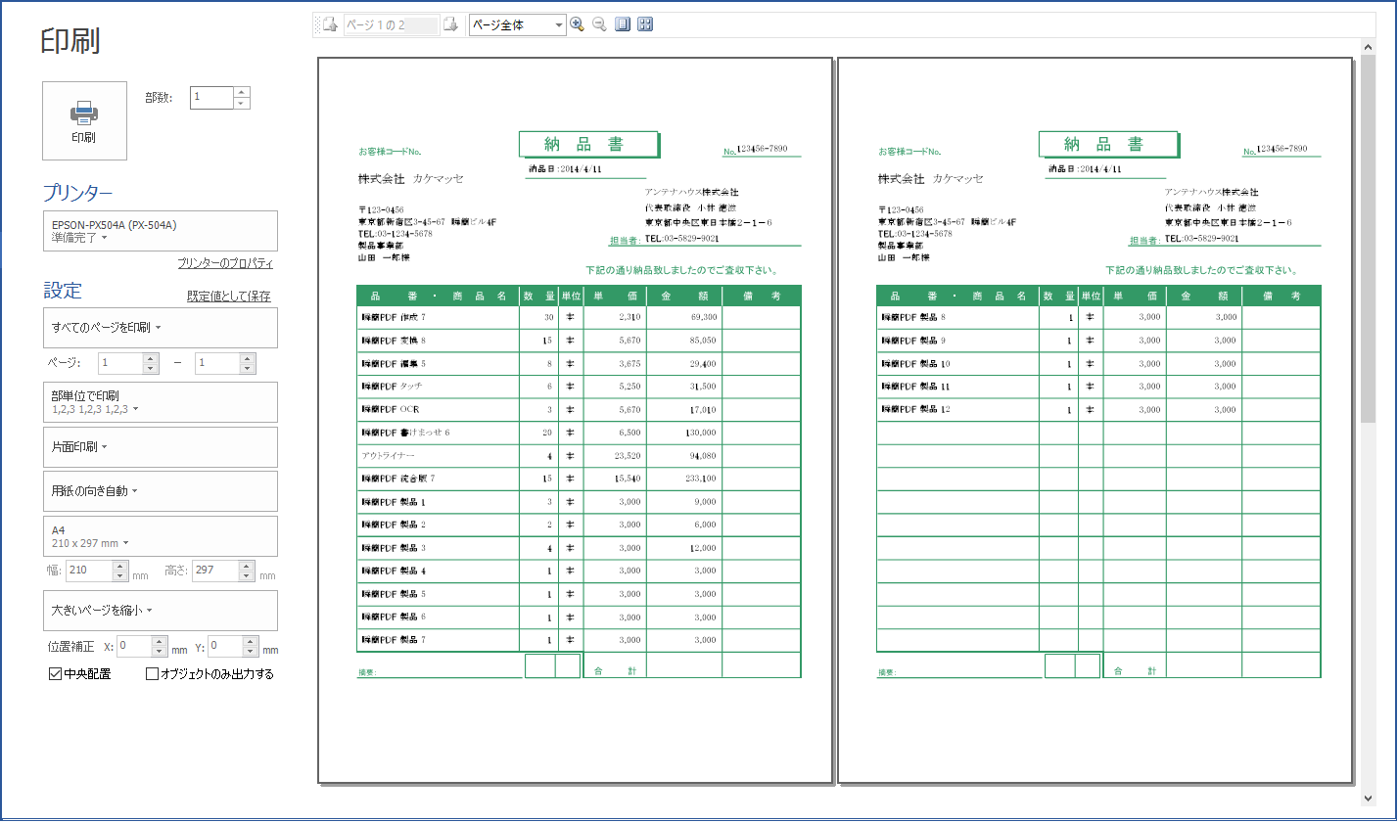Screen dimensions: 1398x823
Task: Open the A4 paper size dropdown
Action: tap(161, 536)
